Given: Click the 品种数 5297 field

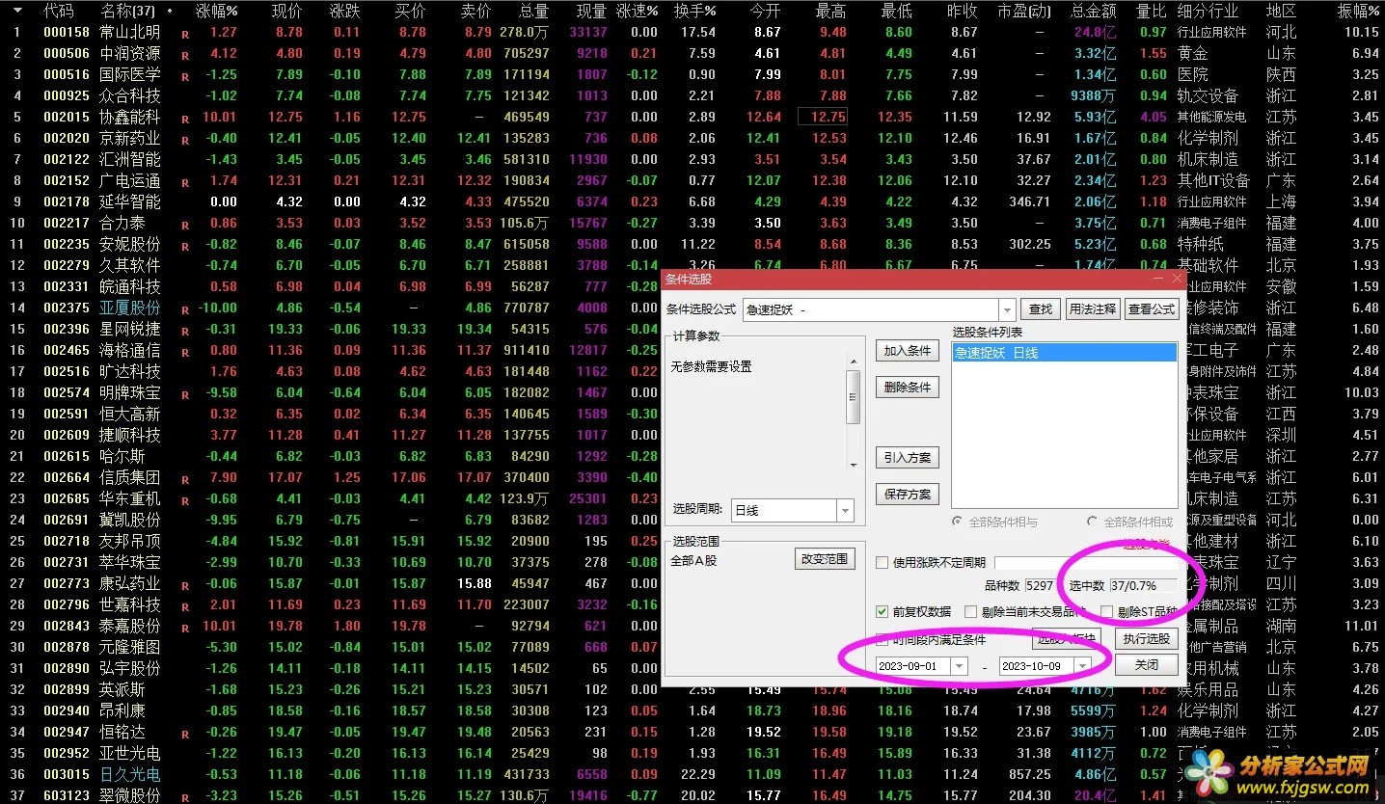Looking at the screenshot, I should (1040, 585).
